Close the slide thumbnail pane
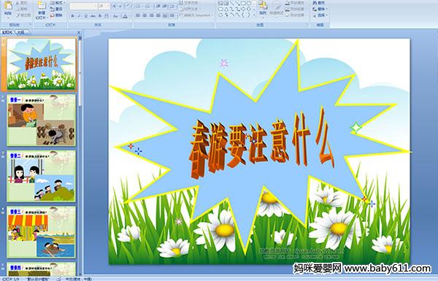This screenshot has width=438, height=281. [79, 32]
